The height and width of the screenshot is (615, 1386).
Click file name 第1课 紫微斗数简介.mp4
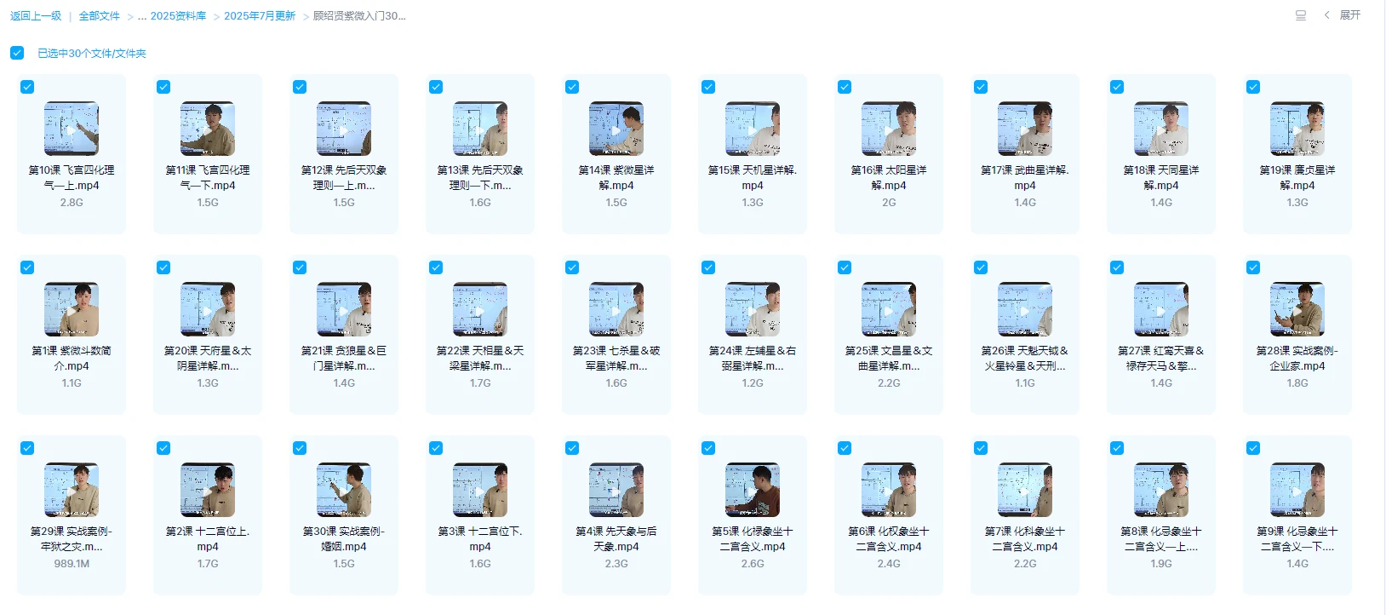pos(72,358)
